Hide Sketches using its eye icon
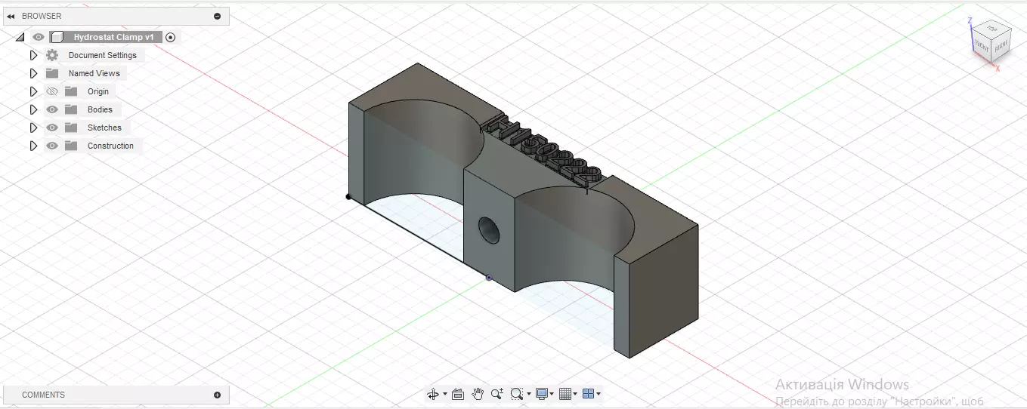Screen dimensions: 1027x409 (x=52, y=128)
